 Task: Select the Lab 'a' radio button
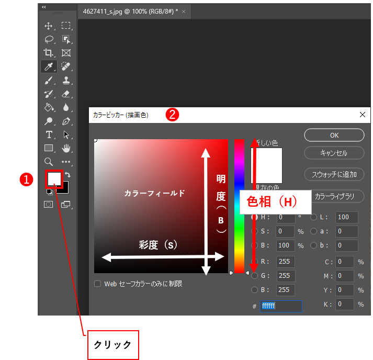click(x=314, y=231)
